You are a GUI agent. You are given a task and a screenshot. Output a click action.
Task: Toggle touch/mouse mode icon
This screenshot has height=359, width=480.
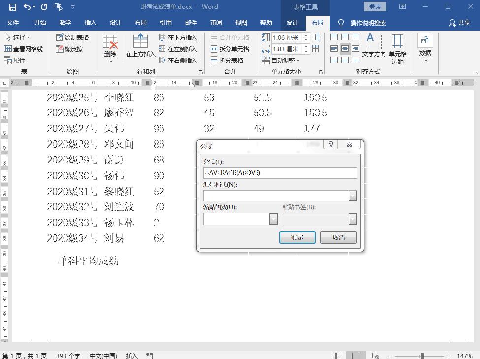click(x=59, y=7)
